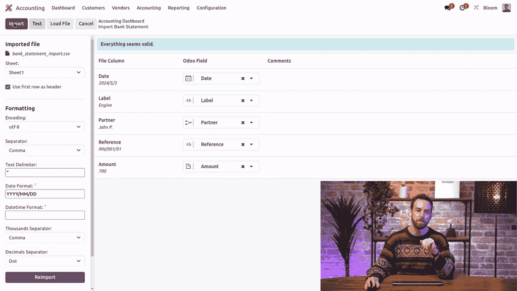
Task: Clear the Partner field mapping
Action: click(243, 123)
